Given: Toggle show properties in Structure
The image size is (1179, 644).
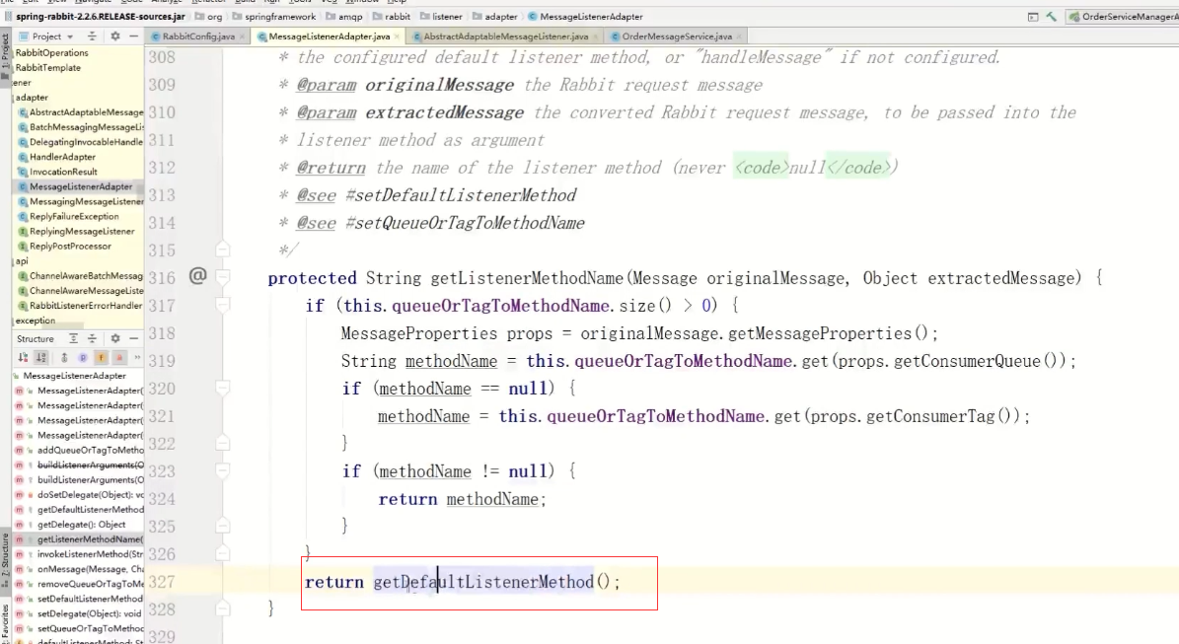Looking at the screenshot, I should [x=83, y=358].
